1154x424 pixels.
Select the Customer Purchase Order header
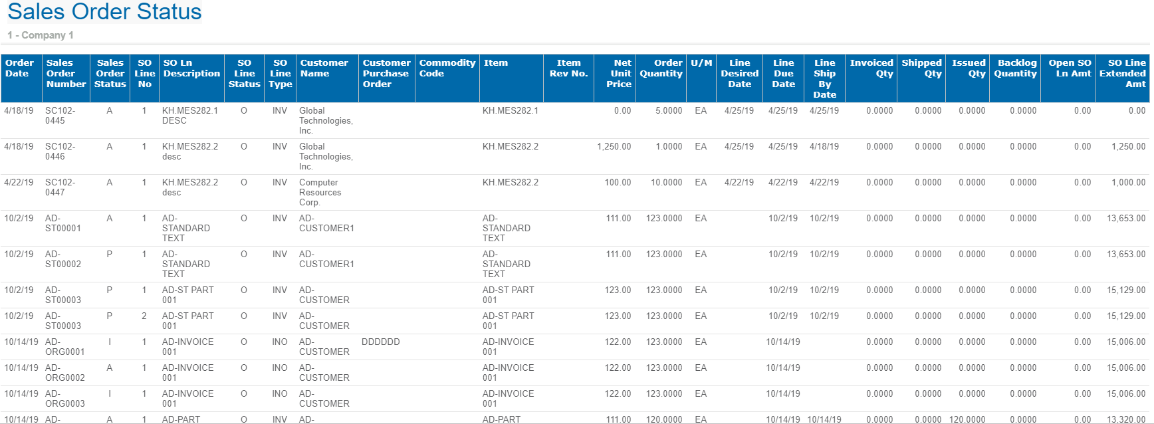point(386,74)
